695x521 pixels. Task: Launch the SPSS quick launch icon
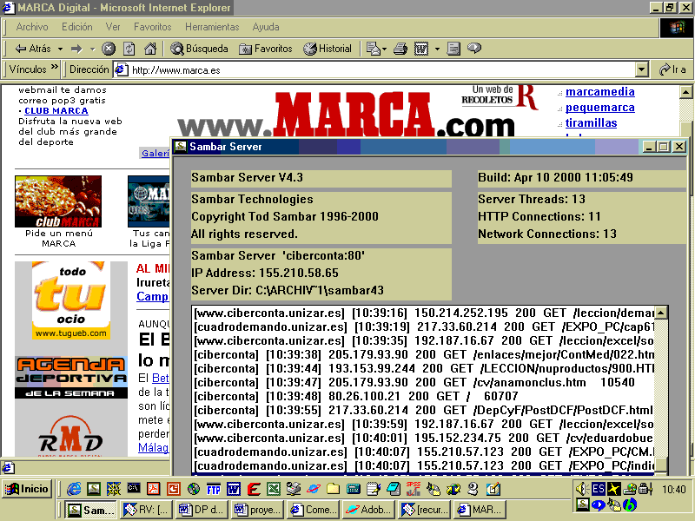tap(414, 489)
